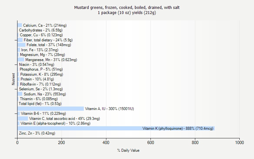Click the x-axis tick label 600

(x=150, y=142)
